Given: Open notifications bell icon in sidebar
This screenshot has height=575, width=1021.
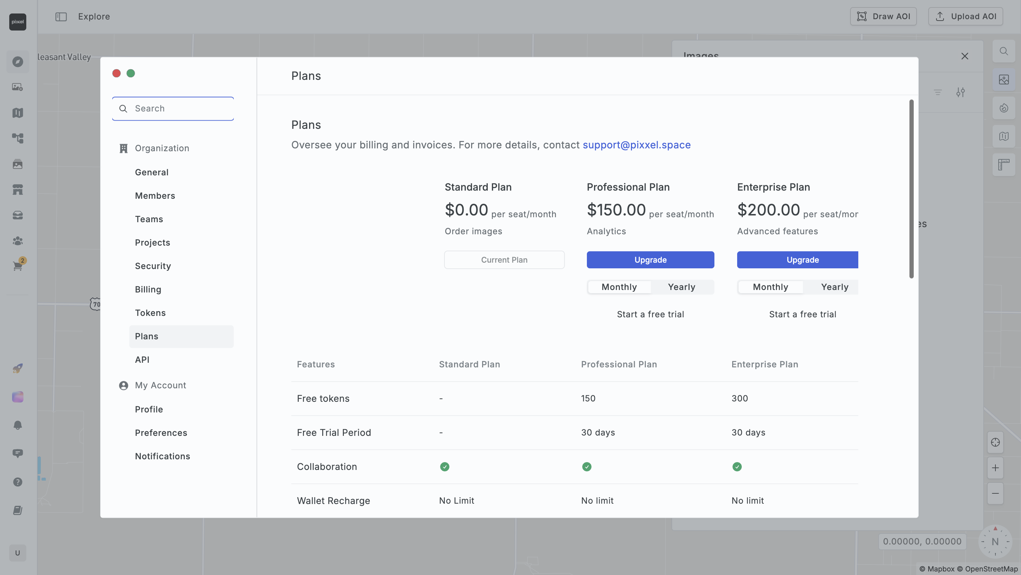Looking at the screenshot, I should coord(17,425).
